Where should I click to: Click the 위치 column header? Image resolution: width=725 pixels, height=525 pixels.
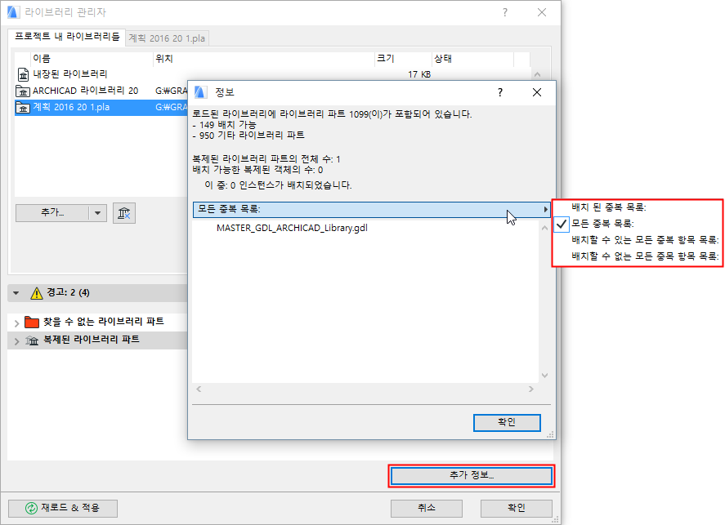[x=263, y=59]
